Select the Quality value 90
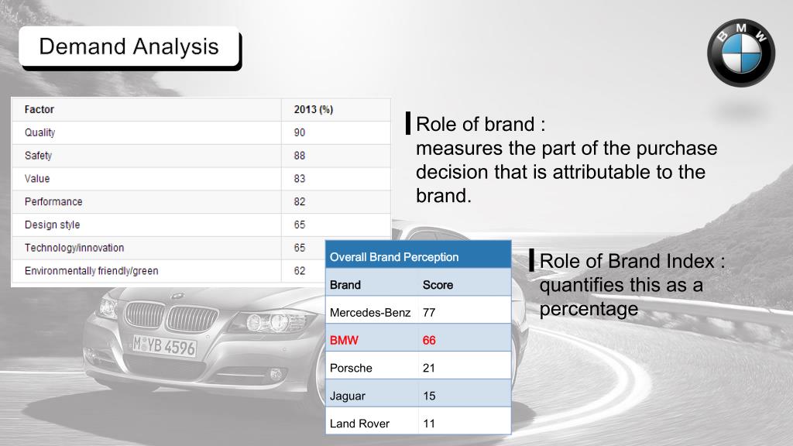The height and width of the screenshot is (446, 793). (x=300, y=132)
